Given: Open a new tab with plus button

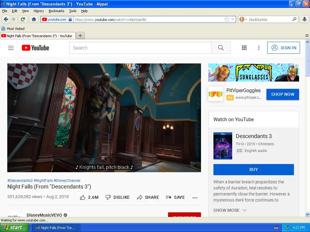Looking at the screenshot, I should [x=80, y=36].
